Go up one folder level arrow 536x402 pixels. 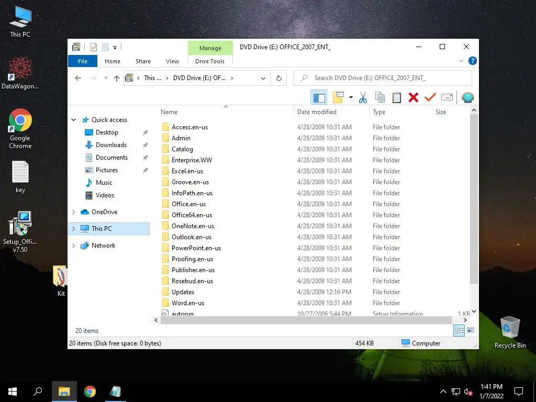117,79
